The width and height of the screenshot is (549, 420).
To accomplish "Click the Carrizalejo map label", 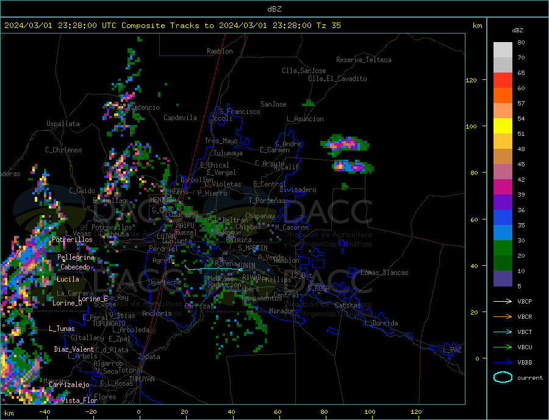I will 69,385.
